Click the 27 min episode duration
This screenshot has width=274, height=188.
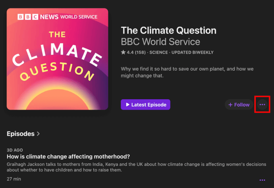(13, 178)
